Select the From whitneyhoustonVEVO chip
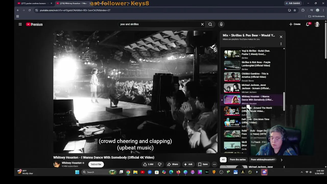The image size is (327, 184). tap(263, 160)
